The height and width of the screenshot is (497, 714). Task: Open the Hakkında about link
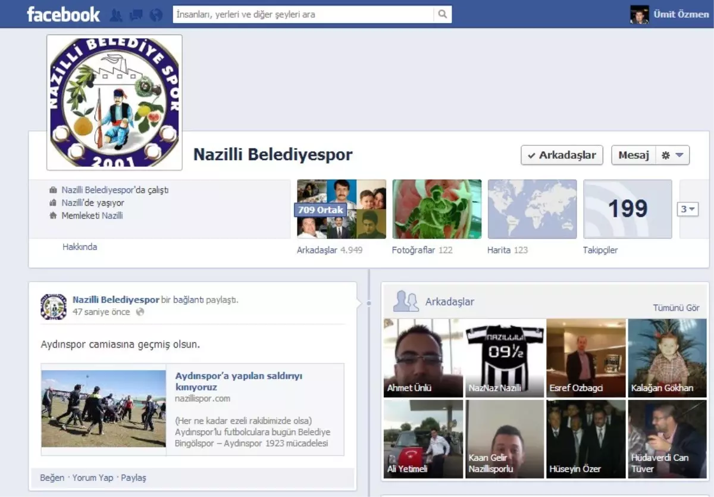tap(80, 247)
